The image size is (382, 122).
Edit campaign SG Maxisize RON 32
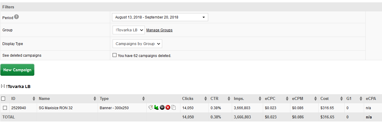(x=151, y=107)
